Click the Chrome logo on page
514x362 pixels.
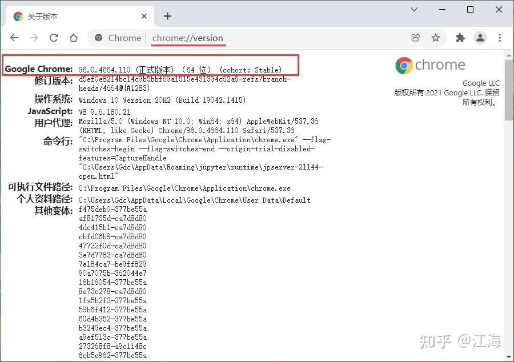click(x=404, y=66)
